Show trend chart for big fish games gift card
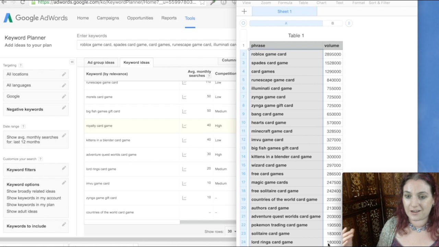 tap(184, 111)
